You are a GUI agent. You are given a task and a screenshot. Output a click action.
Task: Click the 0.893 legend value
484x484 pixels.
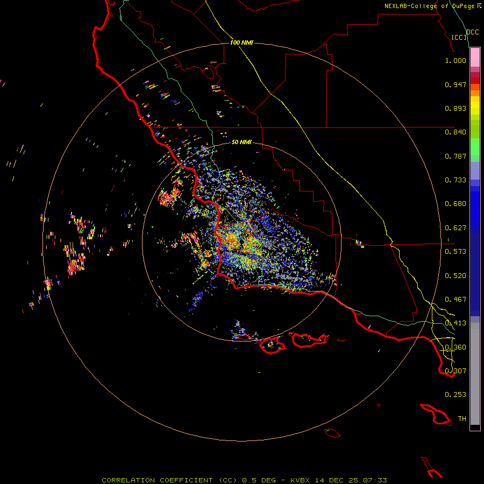(455, 108)
